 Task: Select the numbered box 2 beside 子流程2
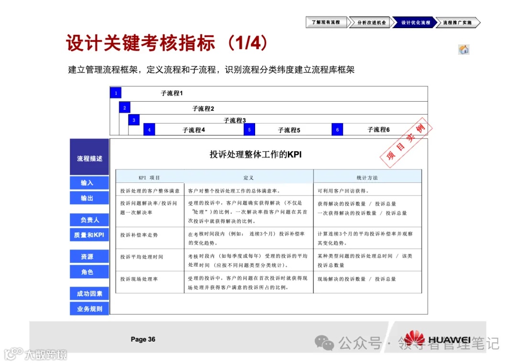124,107
